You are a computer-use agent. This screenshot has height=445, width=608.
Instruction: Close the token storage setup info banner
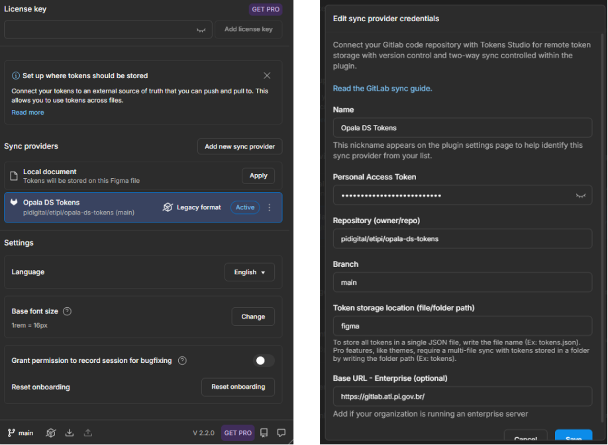click(267, 76)
